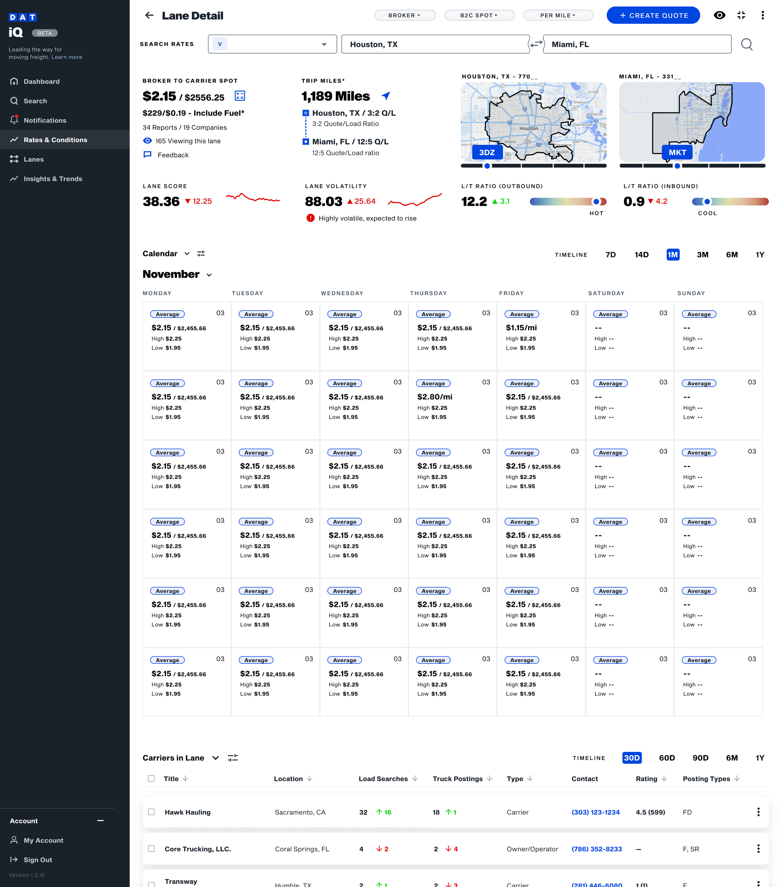Click the collapse view icon near top right
This screenshot has width=778, height=887.
[x=742, y=15]
